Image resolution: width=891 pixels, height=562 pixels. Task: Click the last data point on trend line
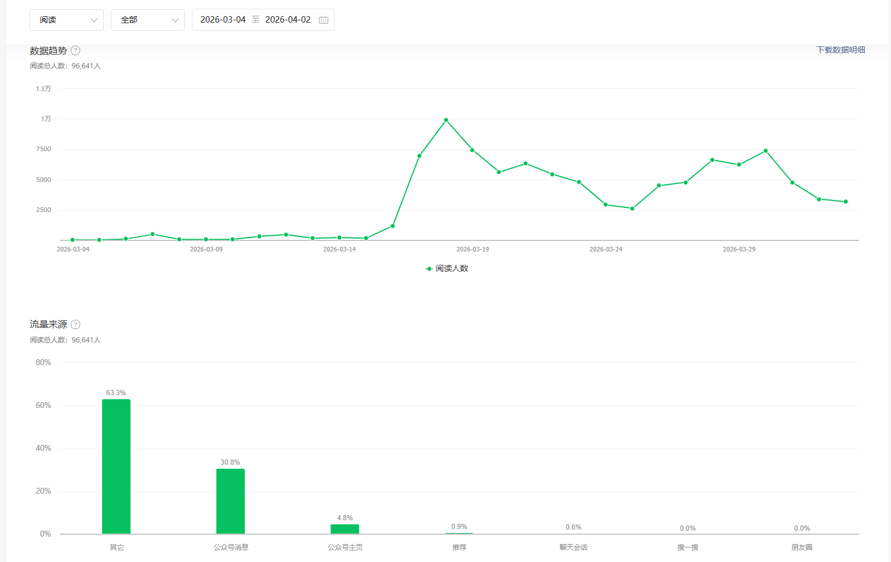coord(846,202)
